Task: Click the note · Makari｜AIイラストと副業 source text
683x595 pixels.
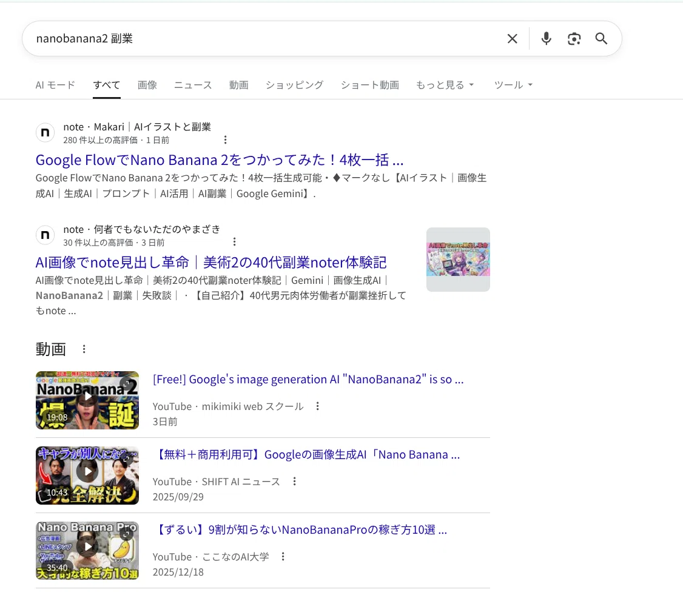Action: [x=137, y=127]
